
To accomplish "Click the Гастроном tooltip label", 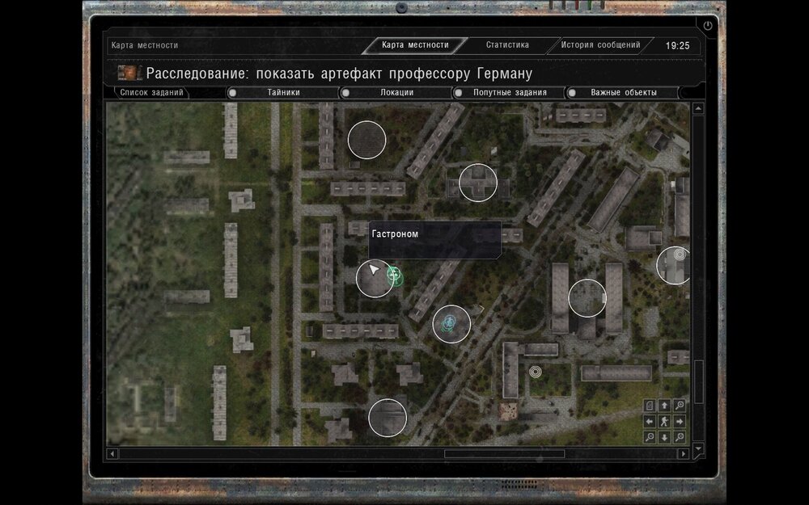I will pos(395,234).
